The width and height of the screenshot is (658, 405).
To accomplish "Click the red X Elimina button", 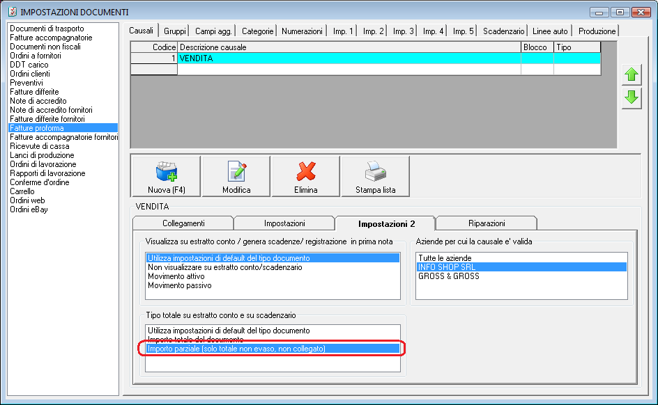I will [306, 176].
